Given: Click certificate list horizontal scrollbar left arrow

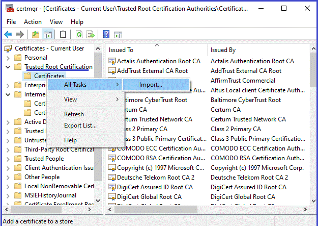Looking at the screenshot, I should [x=110, y=209].
